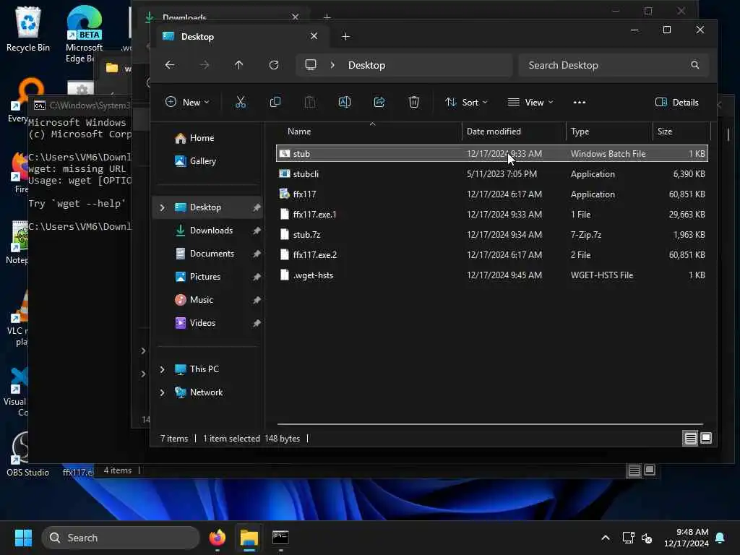Viewport: 740px width, 555px height.
Task: Switch to details list view icon in status bar
Action: pos(690,439)
